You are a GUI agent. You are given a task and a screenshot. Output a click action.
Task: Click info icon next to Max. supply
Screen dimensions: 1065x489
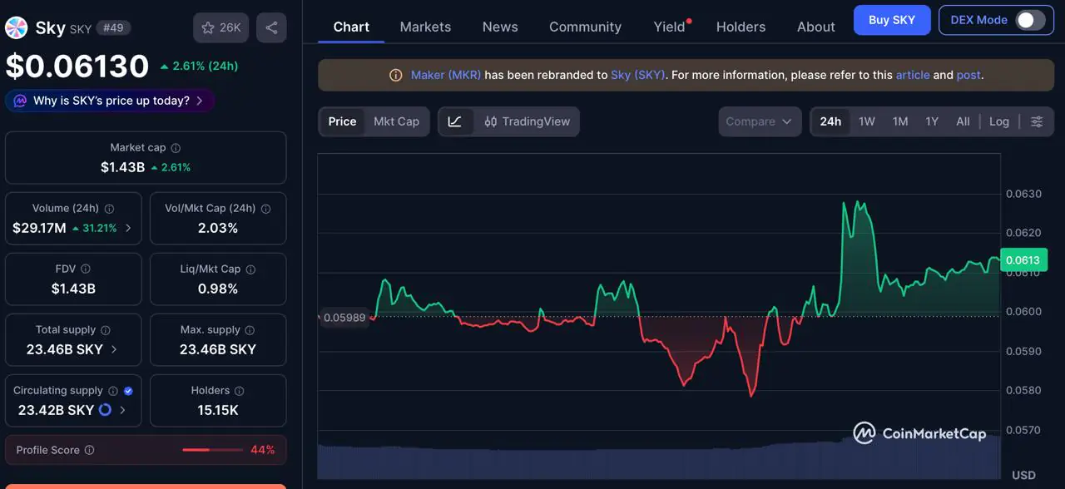click(x=250, y=330)
